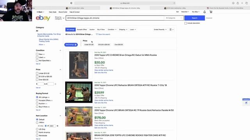Open the My eBay dropdown menu
Image resolution: width=250 pixels, height=140 pixels.
click(x=196, y=12)
